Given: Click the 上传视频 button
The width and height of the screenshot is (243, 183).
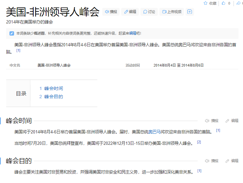Looking at the screenshot, I should [x=172, y=12].
